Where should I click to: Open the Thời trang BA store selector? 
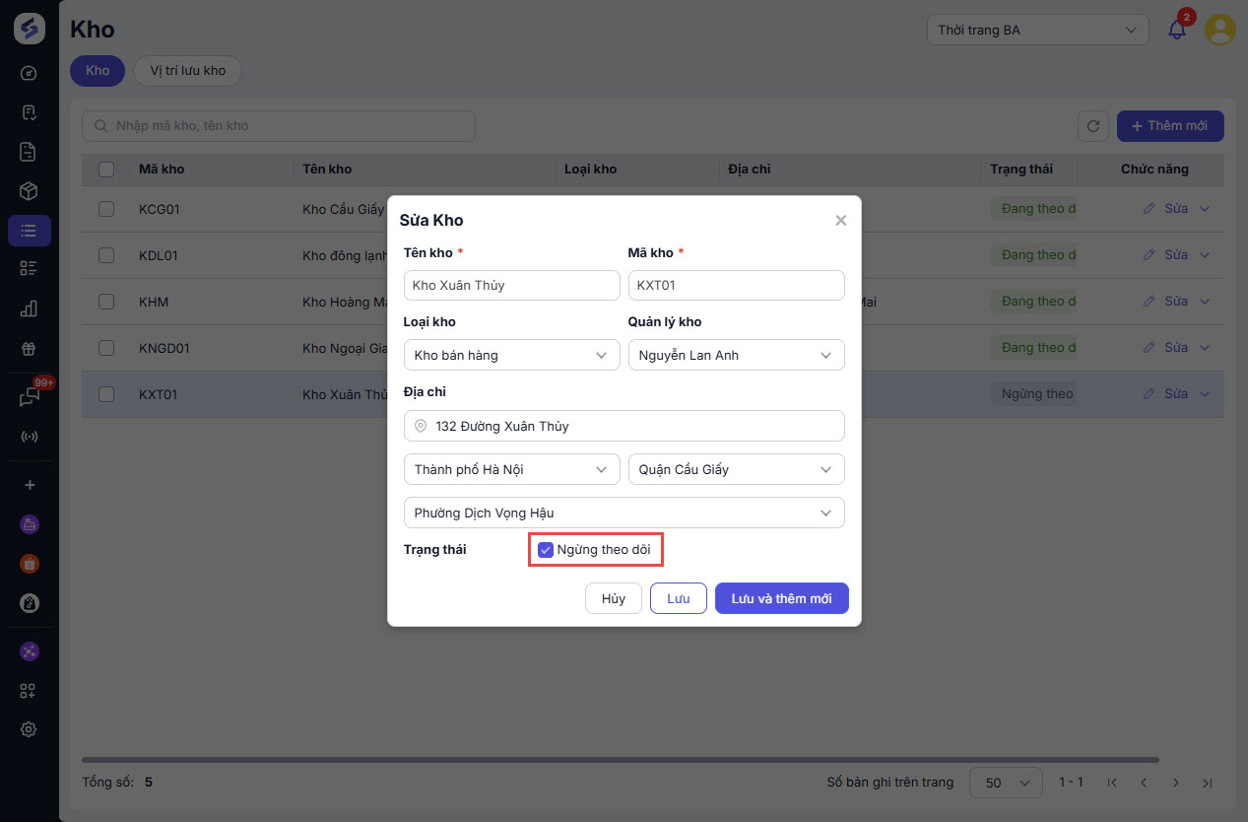pos(1037,30)
